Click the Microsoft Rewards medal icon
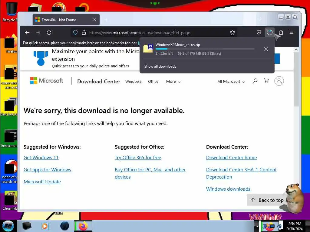 pos(41,58)
